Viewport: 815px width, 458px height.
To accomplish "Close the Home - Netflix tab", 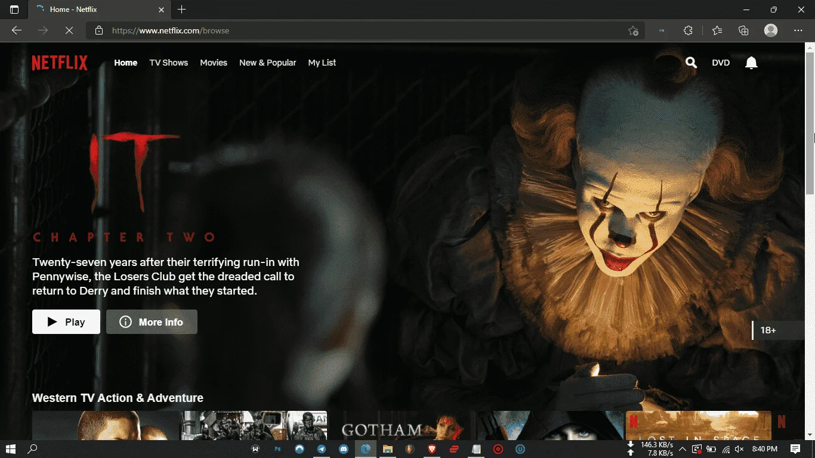I will [x=162, y=10].
